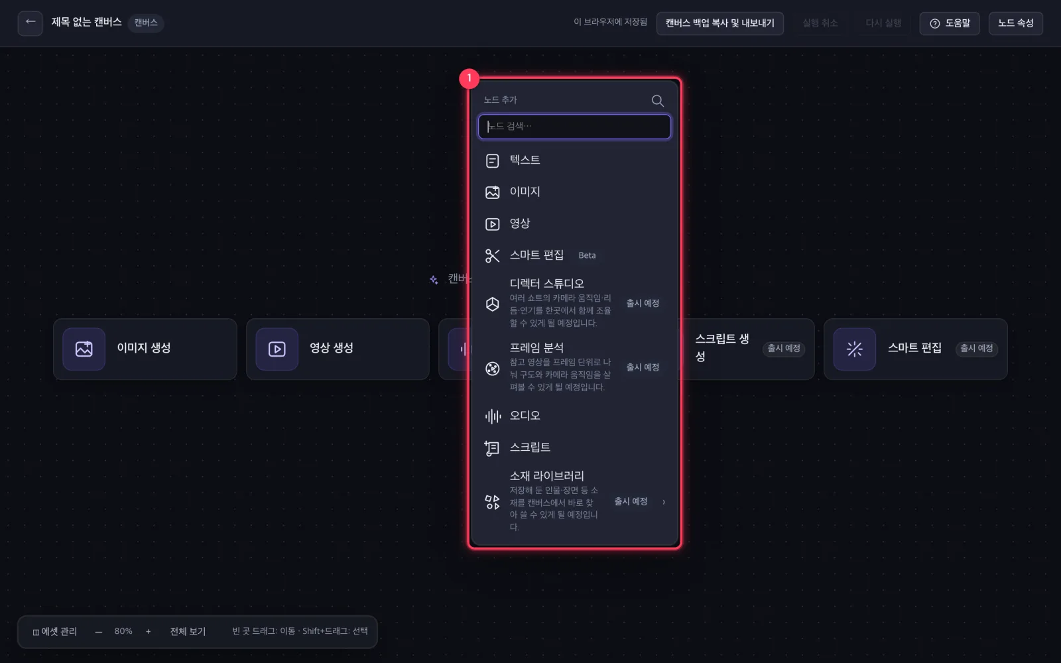The image size is (1061, 663).
Task: Click the 영상 생성 card play icon
Action: (277, 349)
